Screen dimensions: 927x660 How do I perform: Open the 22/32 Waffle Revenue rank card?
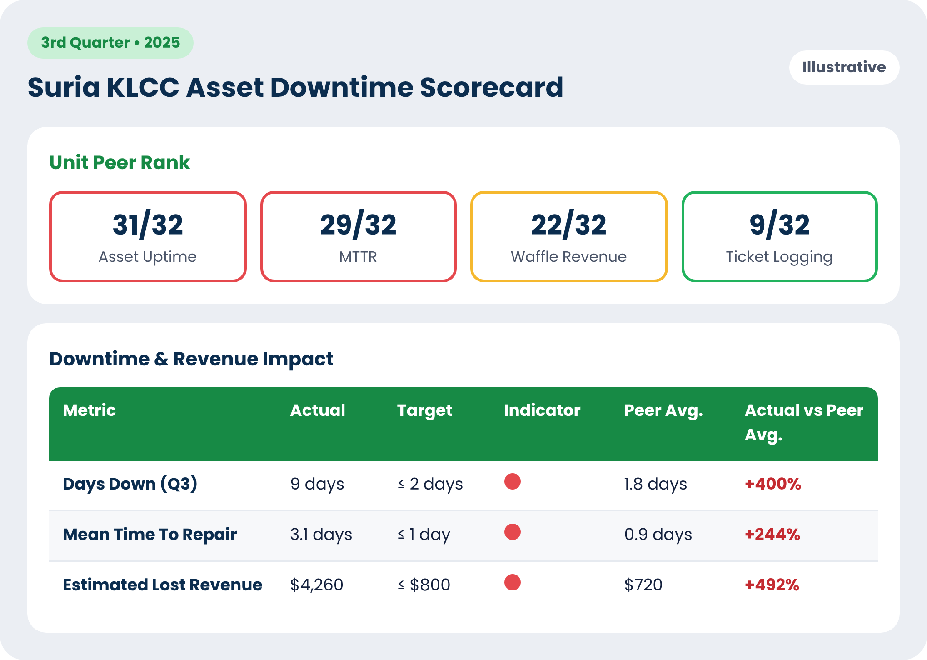click(x=569, y=236)
